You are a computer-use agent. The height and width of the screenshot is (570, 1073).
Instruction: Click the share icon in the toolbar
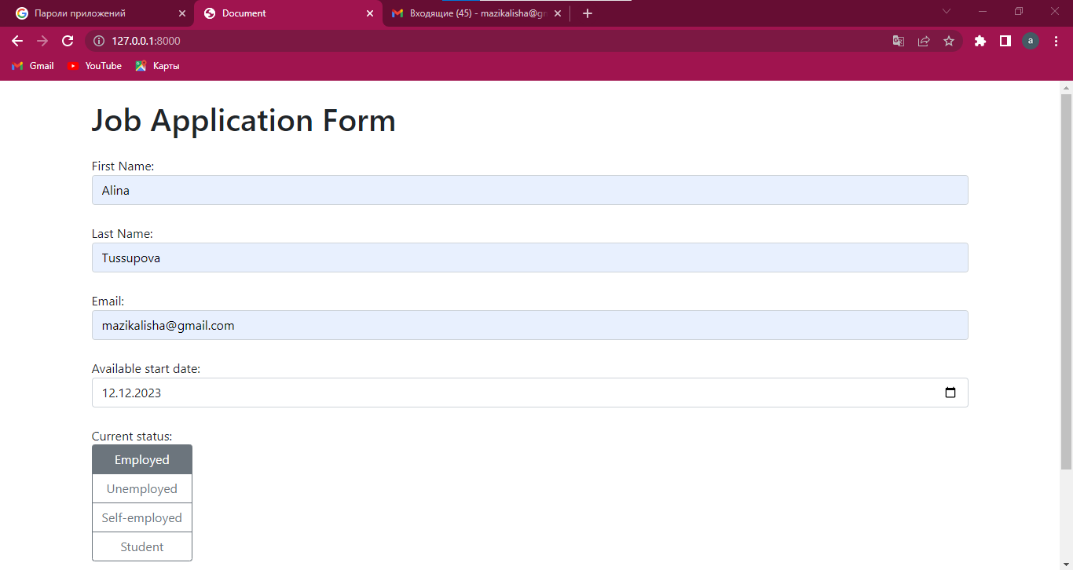(x=924, y=41)
